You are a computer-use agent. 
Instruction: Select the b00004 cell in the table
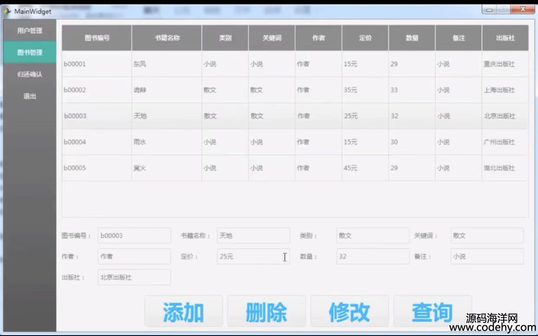97,142
